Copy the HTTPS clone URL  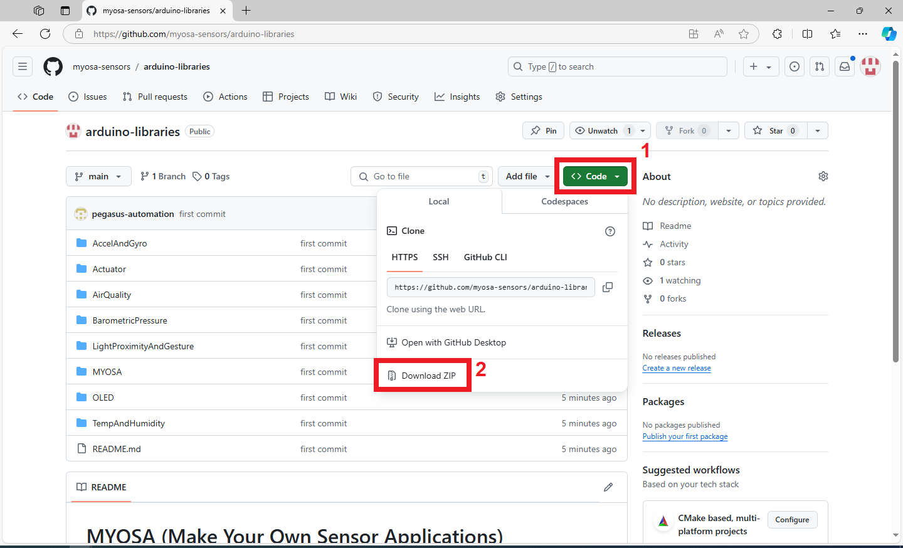point(608,287)
